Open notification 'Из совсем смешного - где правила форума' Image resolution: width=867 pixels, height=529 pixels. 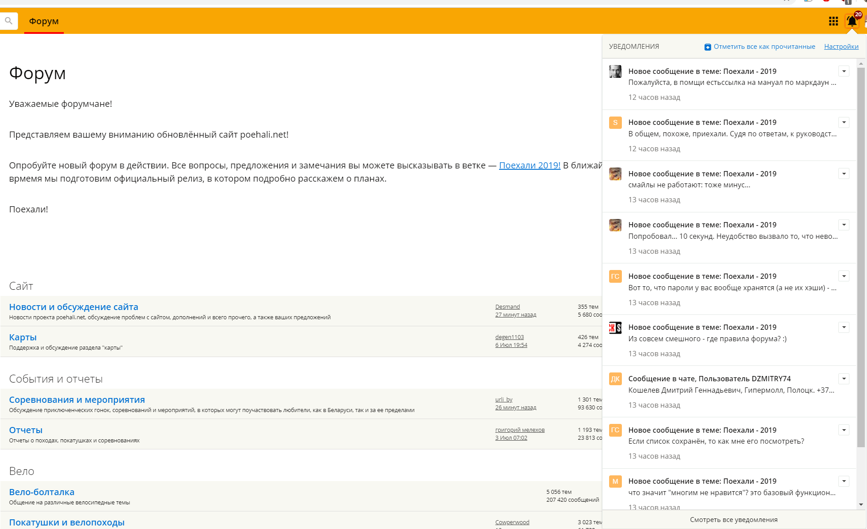(729, 340)
